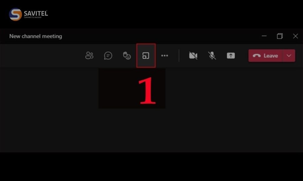Click the Savitel round S logo
The width and height of the screenshot is (303, 181).
15,14
